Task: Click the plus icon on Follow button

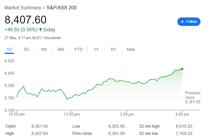Action: pos(182,22)
